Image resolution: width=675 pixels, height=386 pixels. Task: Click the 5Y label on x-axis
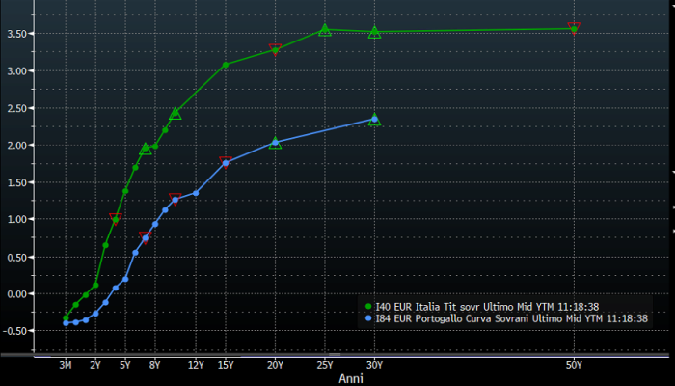click(124, 365)
